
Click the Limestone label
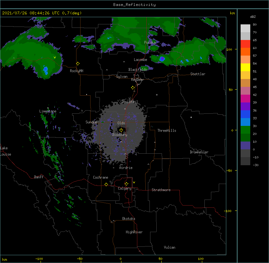click(48, 111)
